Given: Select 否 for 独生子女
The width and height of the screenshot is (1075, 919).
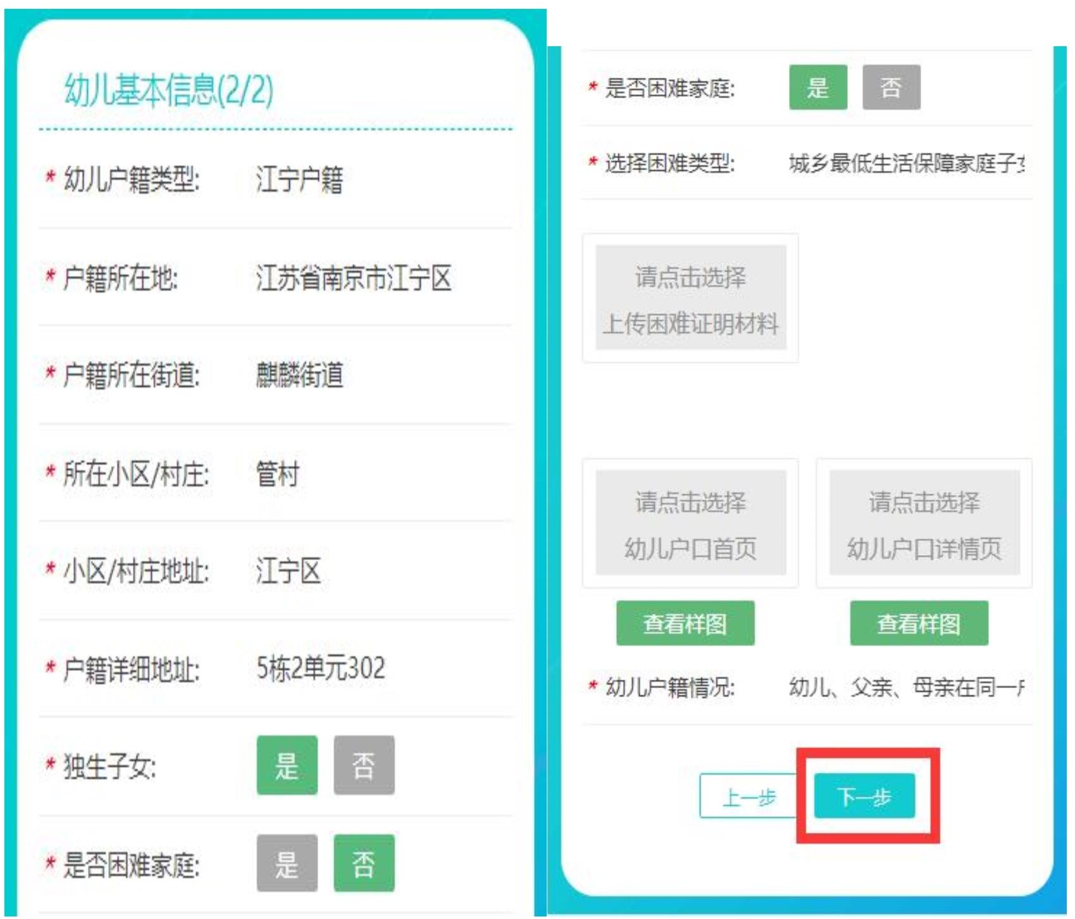Looking at the screenshot, I should (364, 765).
